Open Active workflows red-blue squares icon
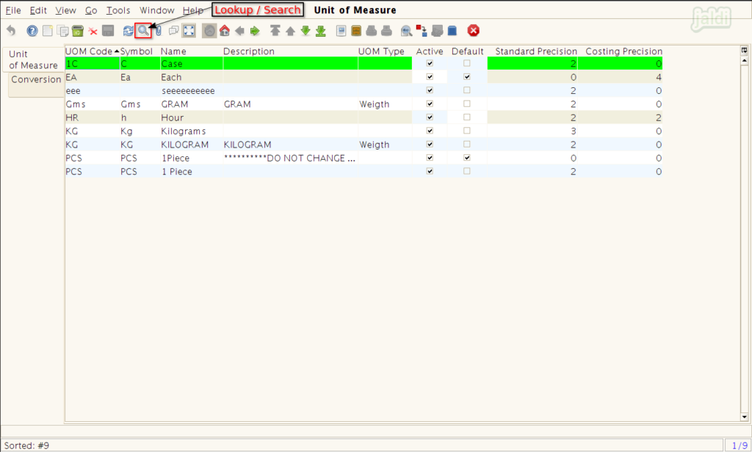 (x=422, y=31)
